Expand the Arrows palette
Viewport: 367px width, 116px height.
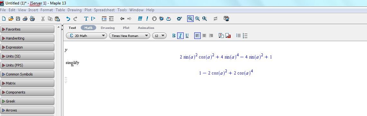pyautogui.click(x=27, y=110)
